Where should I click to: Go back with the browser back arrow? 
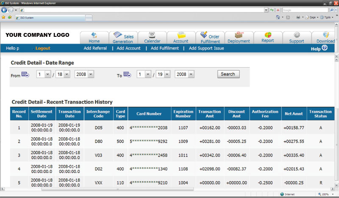4,10
